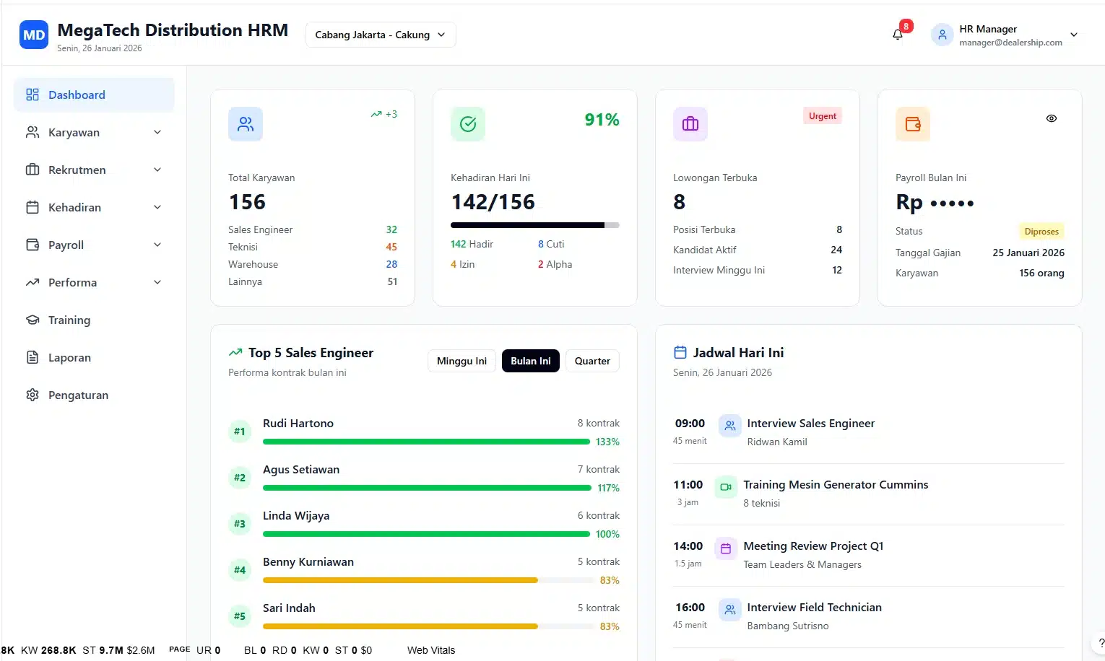This screenshot has width=1105, height=661.
Task: Show hidden payroll amount with eye icon
Action: (x=1052, y=118)
